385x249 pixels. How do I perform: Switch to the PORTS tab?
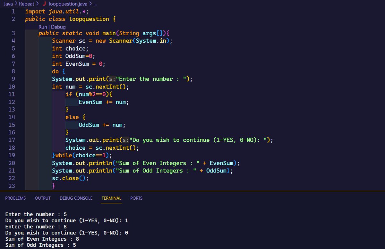(x=136, y=198)
